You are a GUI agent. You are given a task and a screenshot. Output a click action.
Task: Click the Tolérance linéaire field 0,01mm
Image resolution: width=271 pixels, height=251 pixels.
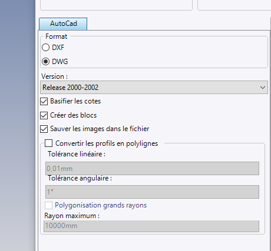click(152, 168)
